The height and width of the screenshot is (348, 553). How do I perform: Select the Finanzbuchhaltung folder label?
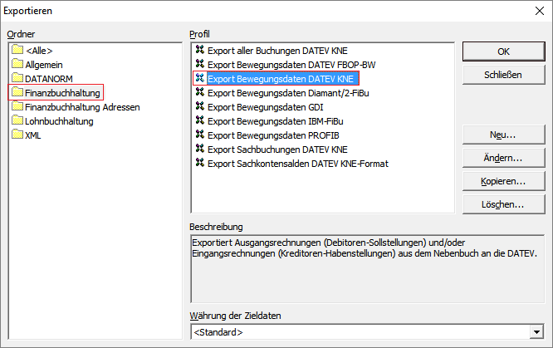[62, 93]
